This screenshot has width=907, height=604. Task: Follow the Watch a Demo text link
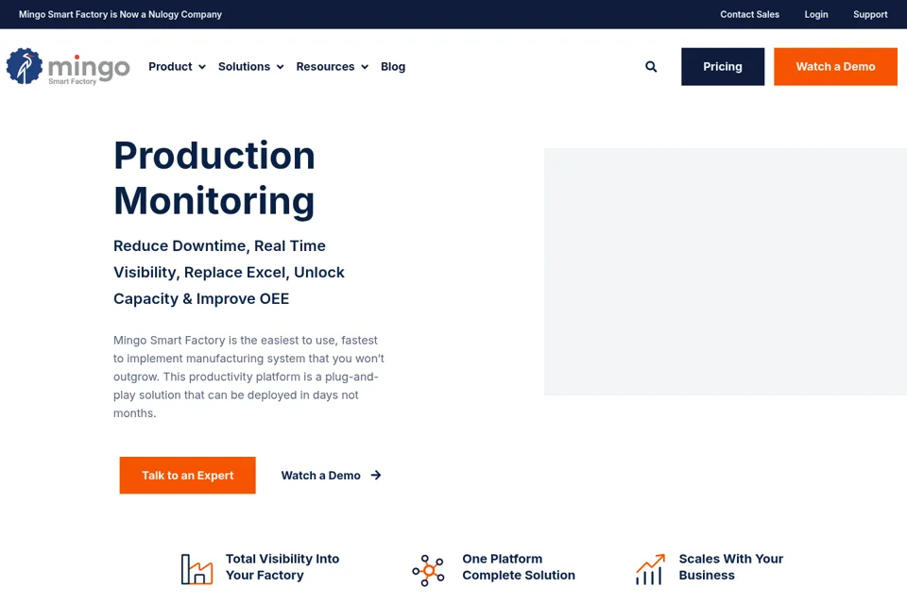320,475
